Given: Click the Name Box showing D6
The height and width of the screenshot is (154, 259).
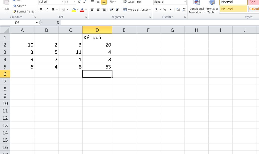Looking at the screenshot, I should tap(17, 23).
